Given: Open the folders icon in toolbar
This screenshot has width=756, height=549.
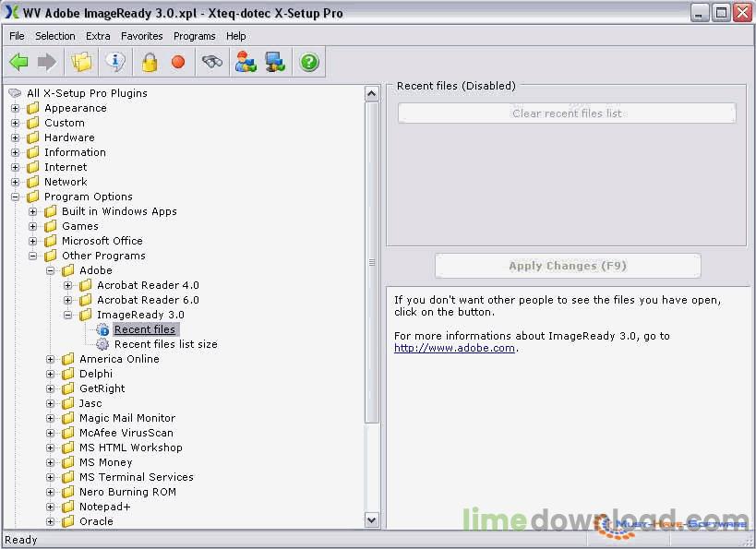Looking at the screenshot, I should [82, 62].
